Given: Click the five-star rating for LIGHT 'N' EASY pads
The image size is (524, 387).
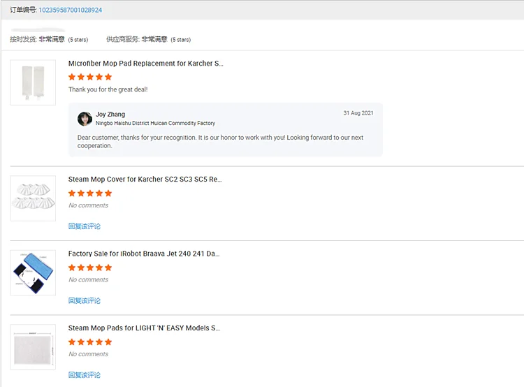Looking at the screenshot, I should coord(90,342).
